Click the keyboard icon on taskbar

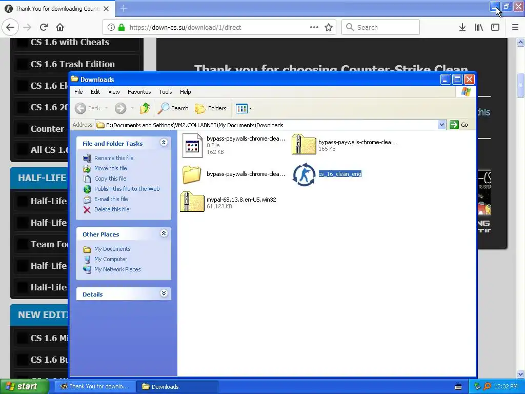coord(458,387)
